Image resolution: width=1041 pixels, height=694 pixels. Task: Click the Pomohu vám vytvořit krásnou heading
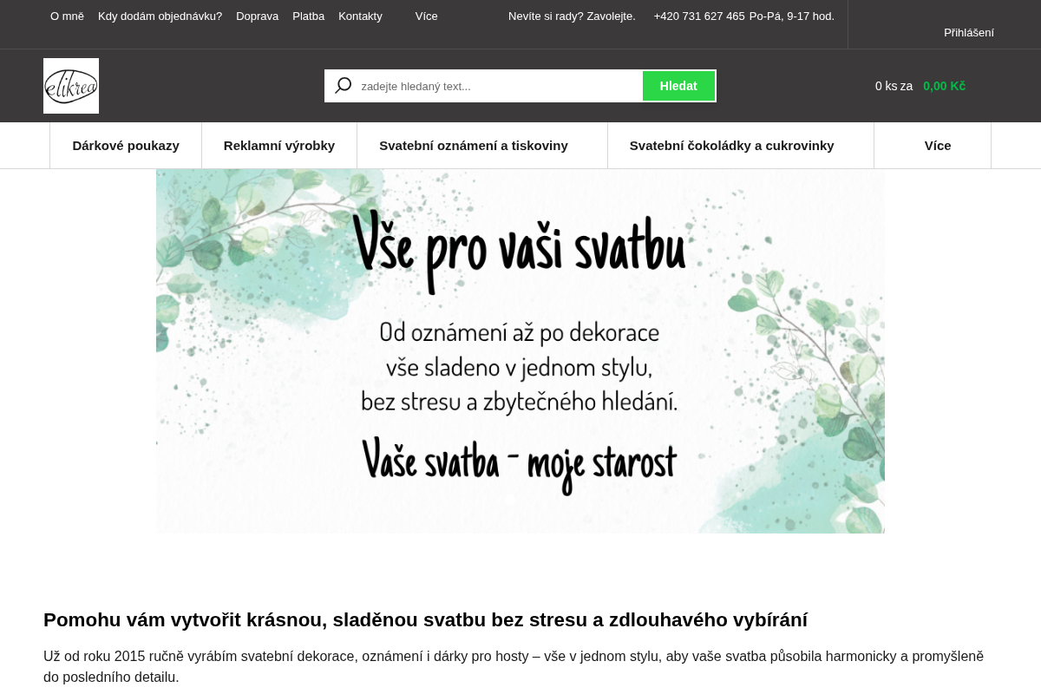click(x=425, y=620)
